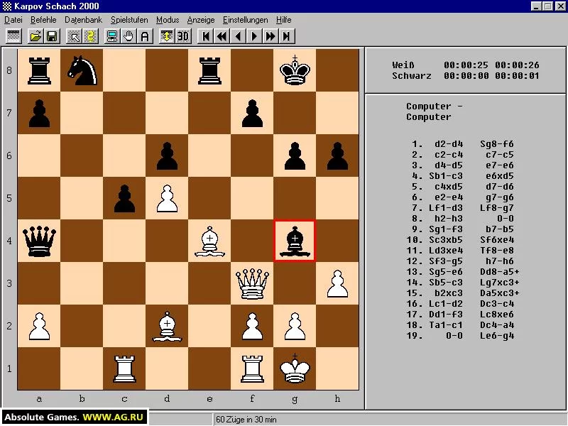The width and height of the screenshot is (568, 426).
Task: Open the Modus menu
Action: point(168,20)
